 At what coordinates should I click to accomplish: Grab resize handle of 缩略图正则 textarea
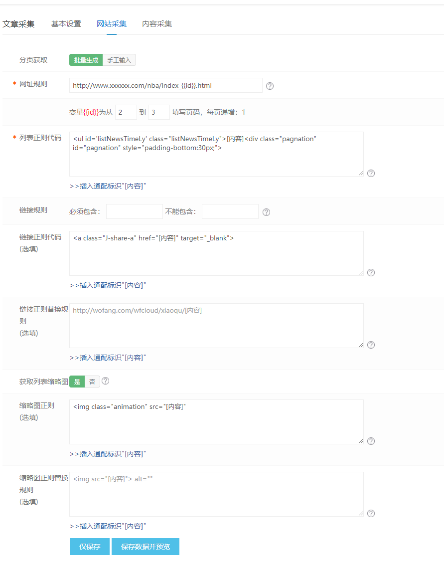click(x=360, y=441)
